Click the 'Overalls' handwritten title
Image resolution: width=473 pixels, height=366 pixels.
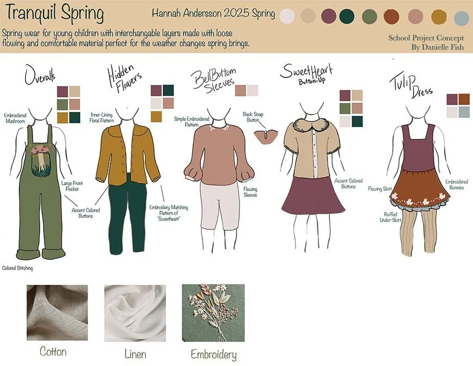pyautogui.click(x=40, y=75)
